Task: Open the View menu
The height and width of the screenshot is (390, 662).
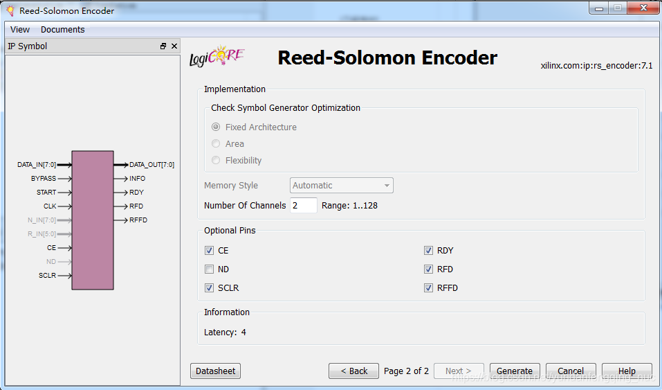Action: [20, 30]
